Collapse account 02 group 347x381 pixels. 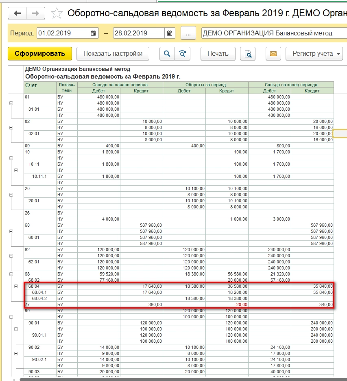point(11,127)
